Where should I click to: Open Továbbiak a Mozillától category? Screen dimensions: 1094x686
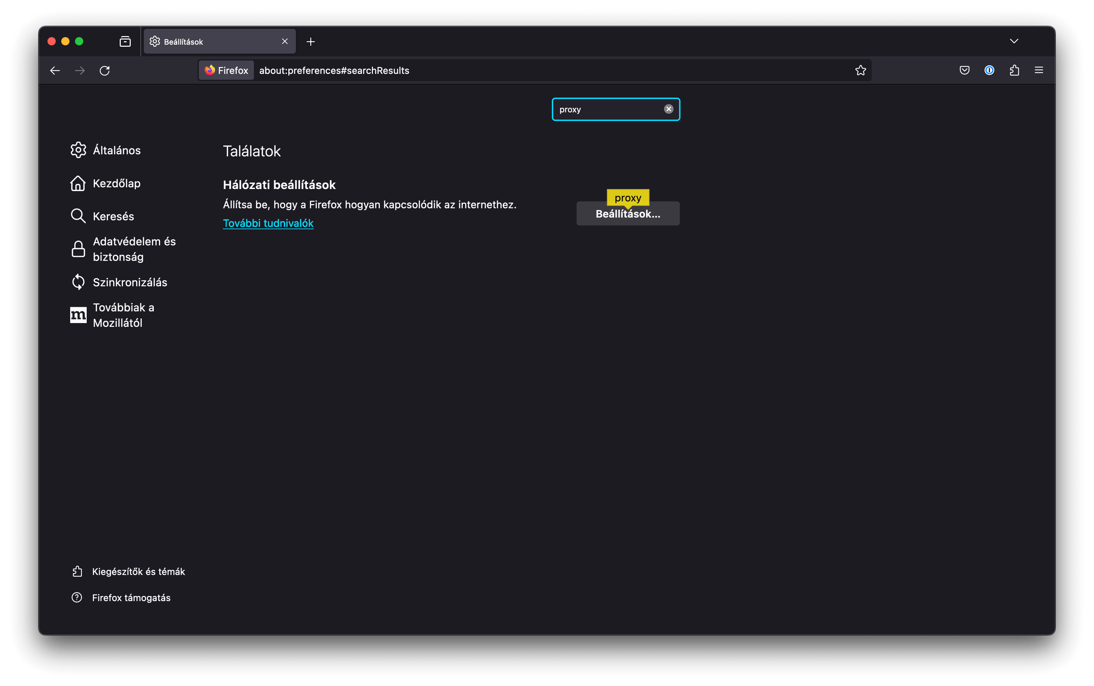tap(112, 315)
